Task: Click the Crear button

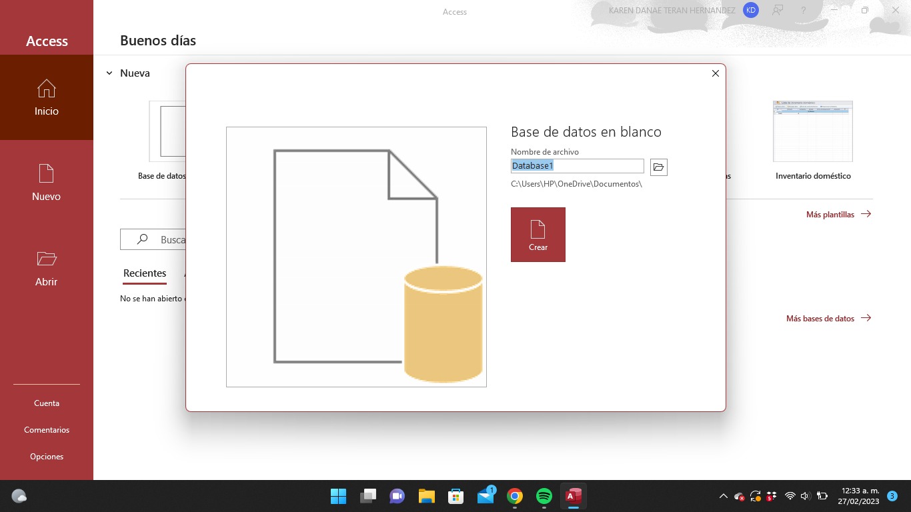Action: coord(538,235)
